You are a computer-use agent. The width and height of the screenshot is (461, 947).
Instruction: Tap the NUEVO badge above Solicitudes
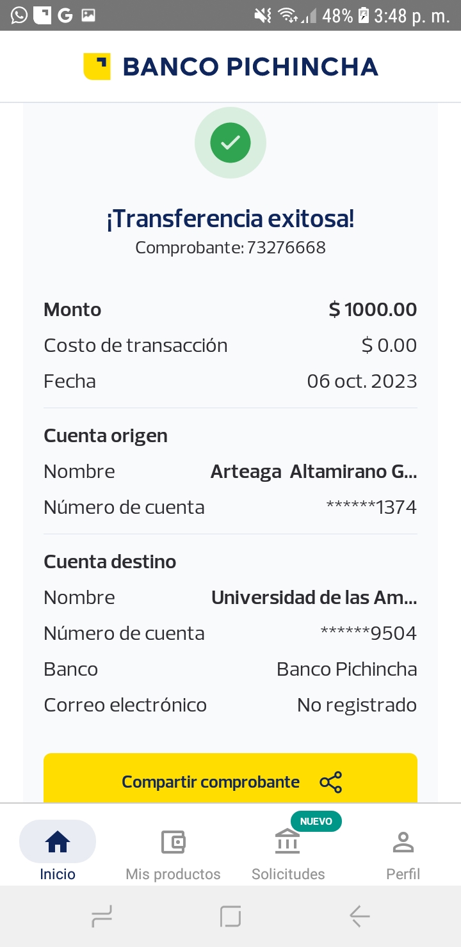316,821
